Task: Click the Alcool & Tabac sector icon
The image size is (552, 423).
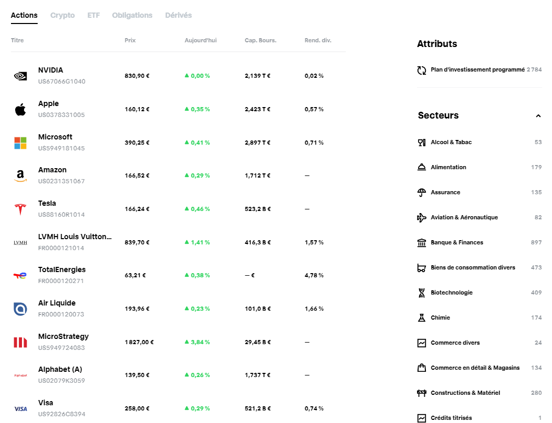Action: pos(421,142)
